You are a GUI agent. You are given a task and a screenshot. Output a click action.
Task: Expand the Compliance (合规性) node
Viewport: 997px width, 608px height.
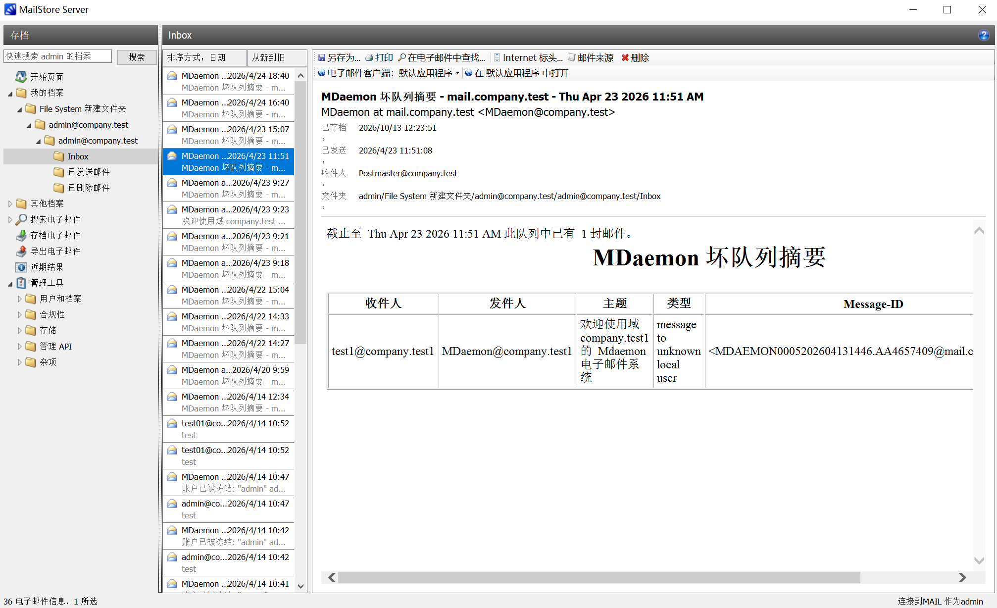point(20,314)
